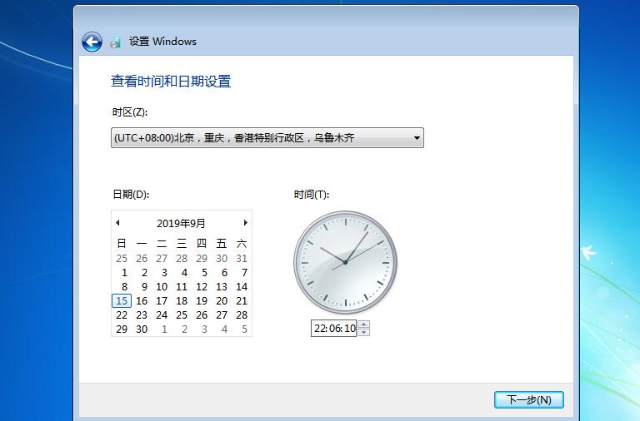Select date 20 in calendar
This screenshot has width=640, height=421.
[222, 301]
